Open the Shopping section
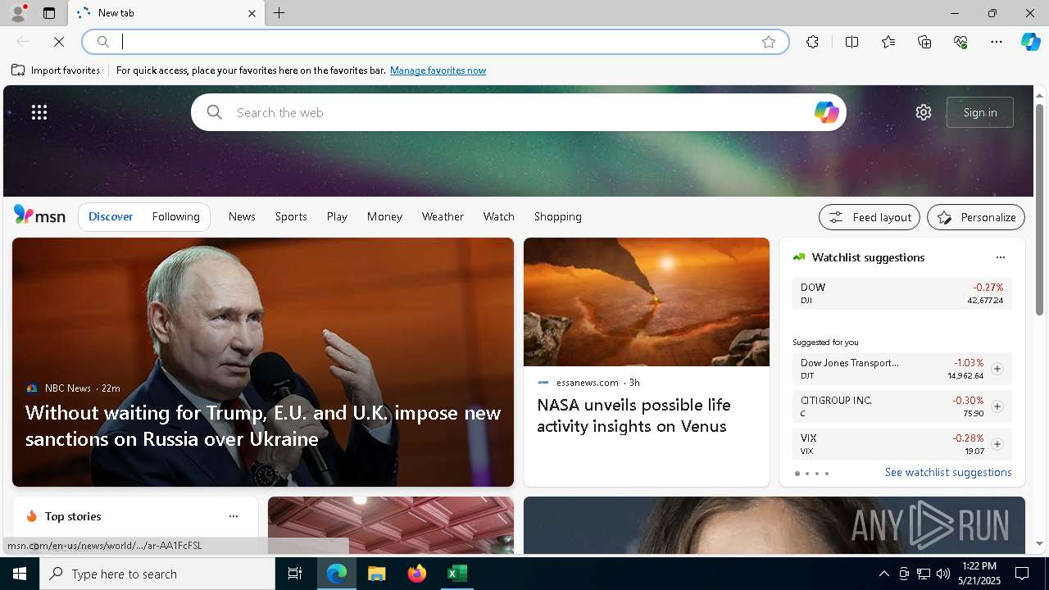 pos(558,216)
